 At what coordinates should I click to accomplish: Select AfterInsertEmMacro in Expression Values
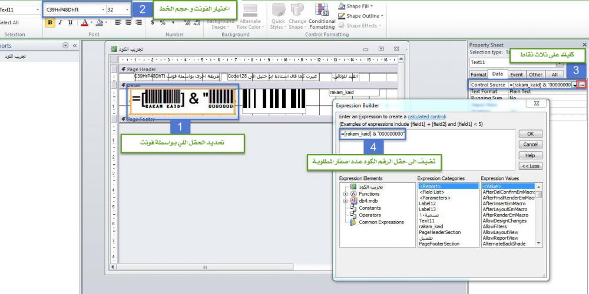pos(504,203)
